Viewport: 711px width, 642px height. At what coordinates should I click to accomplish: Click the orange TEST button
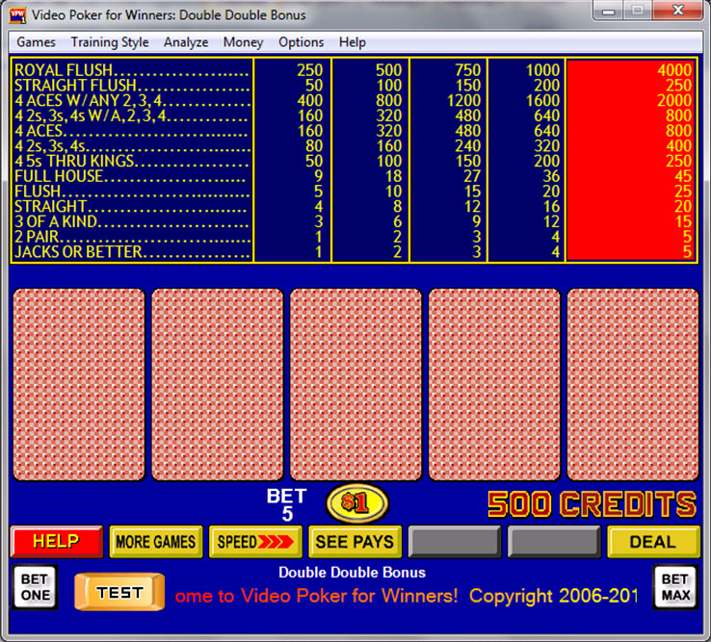point(119,592)
